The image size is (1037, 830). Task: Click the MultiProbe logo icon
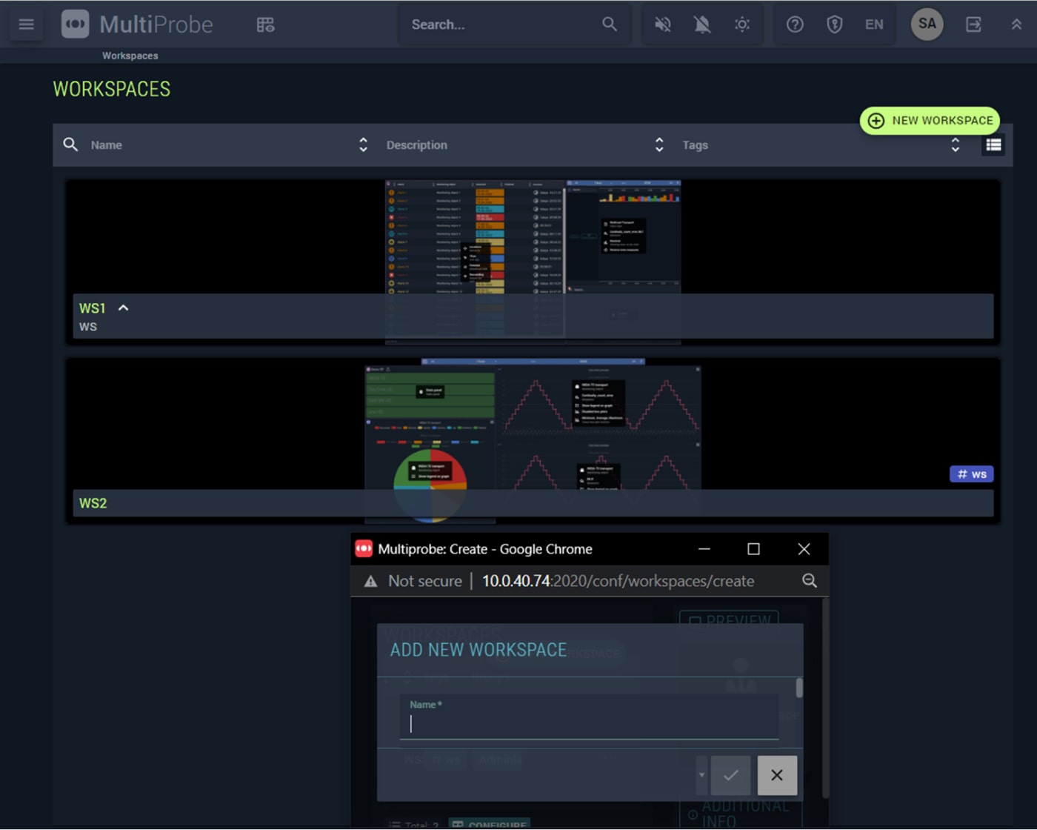pyautogui.click(x=75, y=24)
